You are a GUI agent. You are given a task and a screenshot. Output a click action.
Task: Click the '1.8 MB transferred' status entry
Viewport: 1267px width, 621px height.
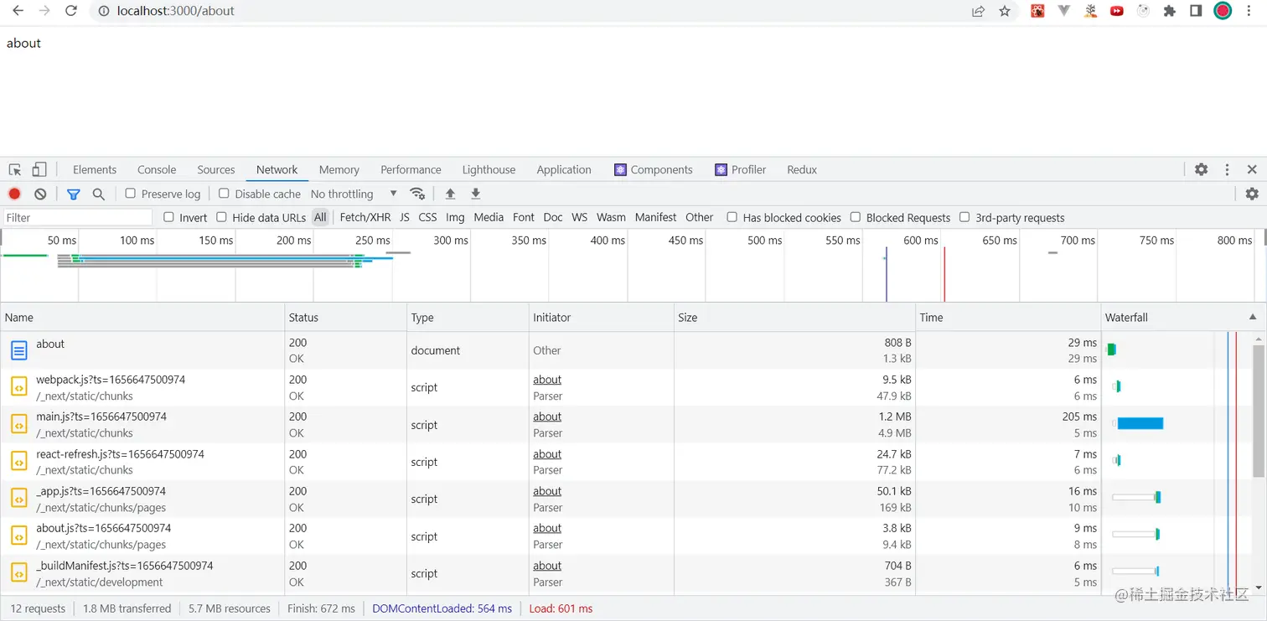coord(127,608)
